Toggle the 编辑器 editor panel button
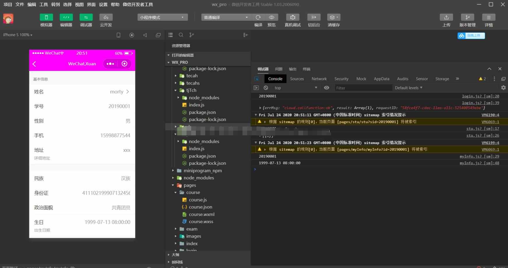The height and width of the screenshot is (268, 508). pyautogui.click(x=66, y=17)
